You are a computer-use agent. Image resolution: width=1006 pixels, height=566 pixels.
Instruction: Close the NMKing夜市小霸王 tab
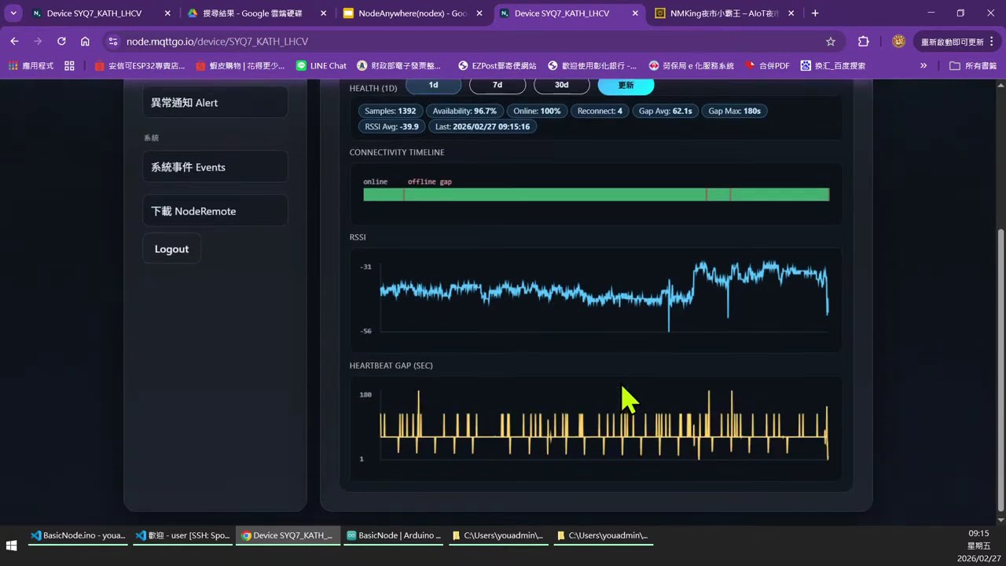click(791, 13)
